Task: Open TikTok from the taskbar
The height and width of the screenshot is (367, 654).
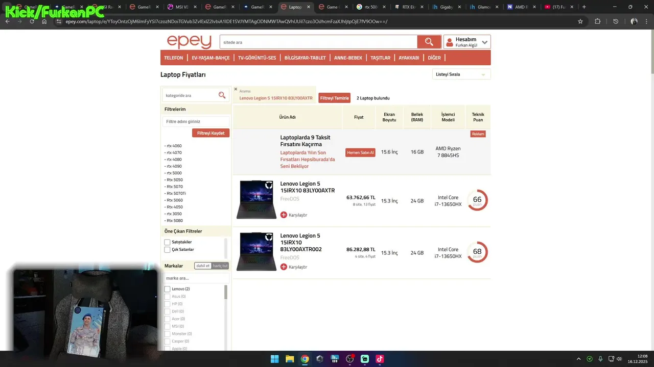Action: click(x=380, y=359)
